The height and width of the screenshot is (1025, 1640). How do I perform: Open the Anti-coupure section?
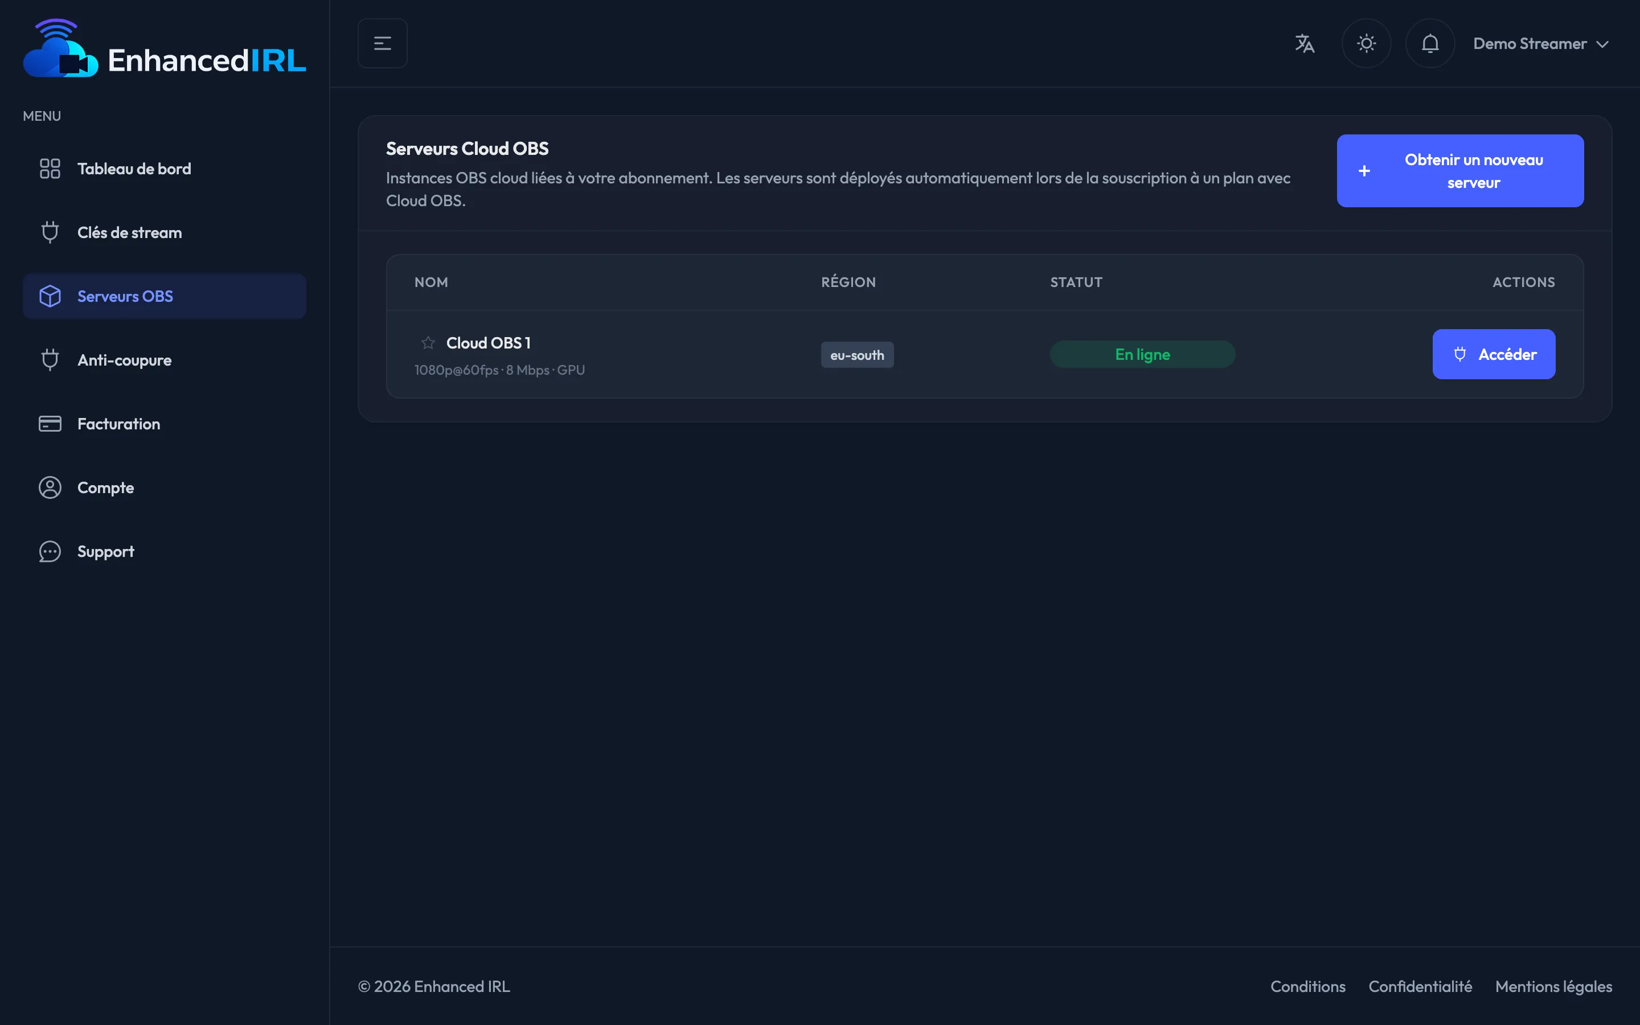coord(165,360)
